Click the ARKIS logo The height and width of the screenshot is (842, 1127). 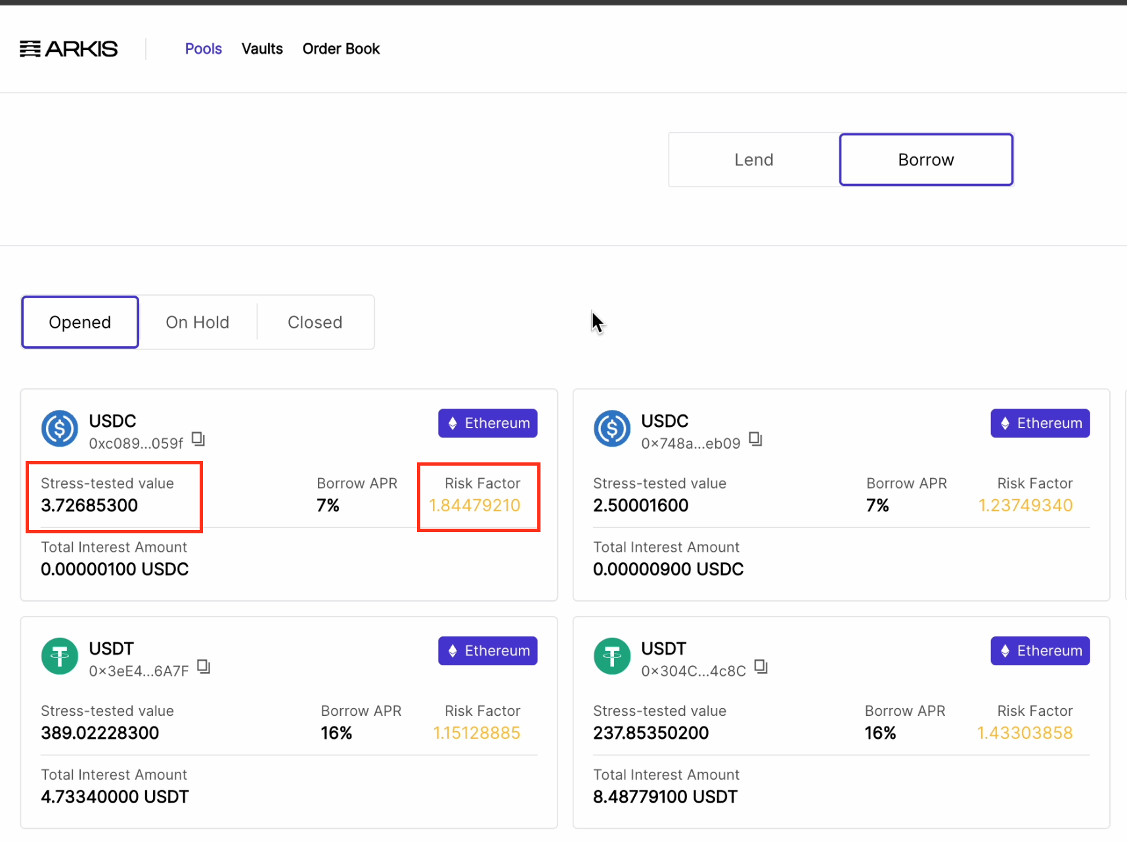[x=69, y=49]
